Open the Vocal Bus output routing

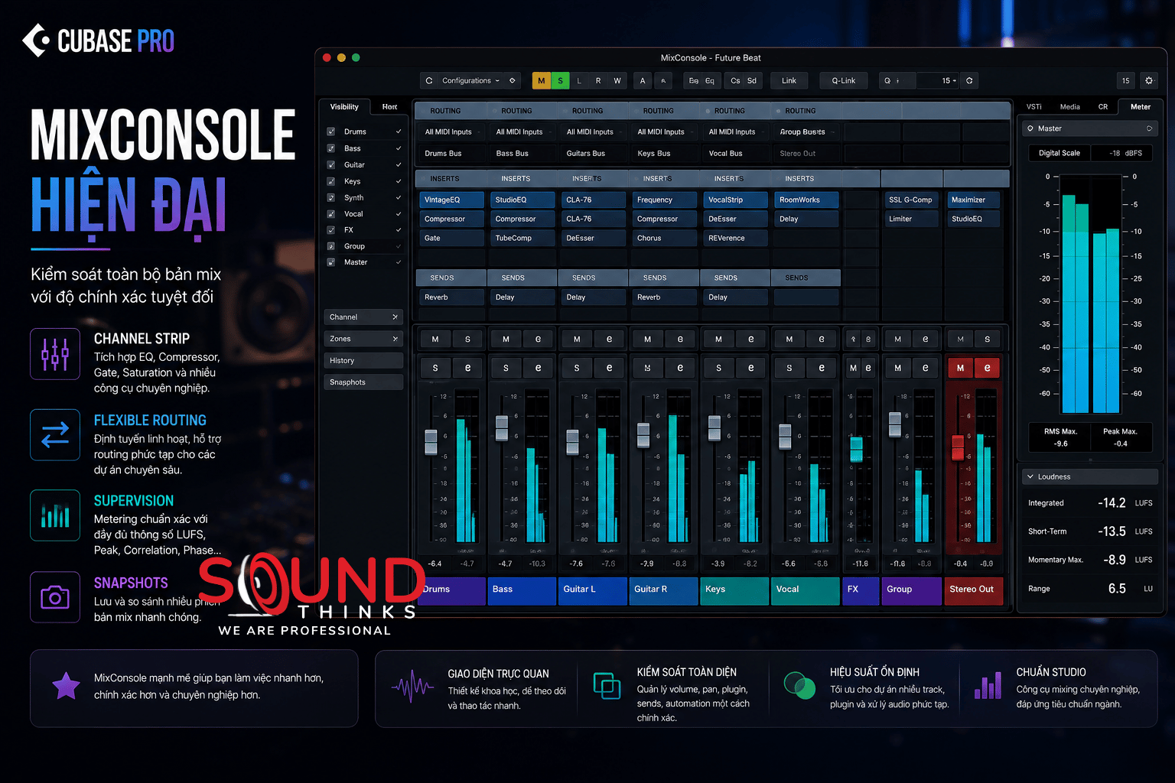[734, 154]
